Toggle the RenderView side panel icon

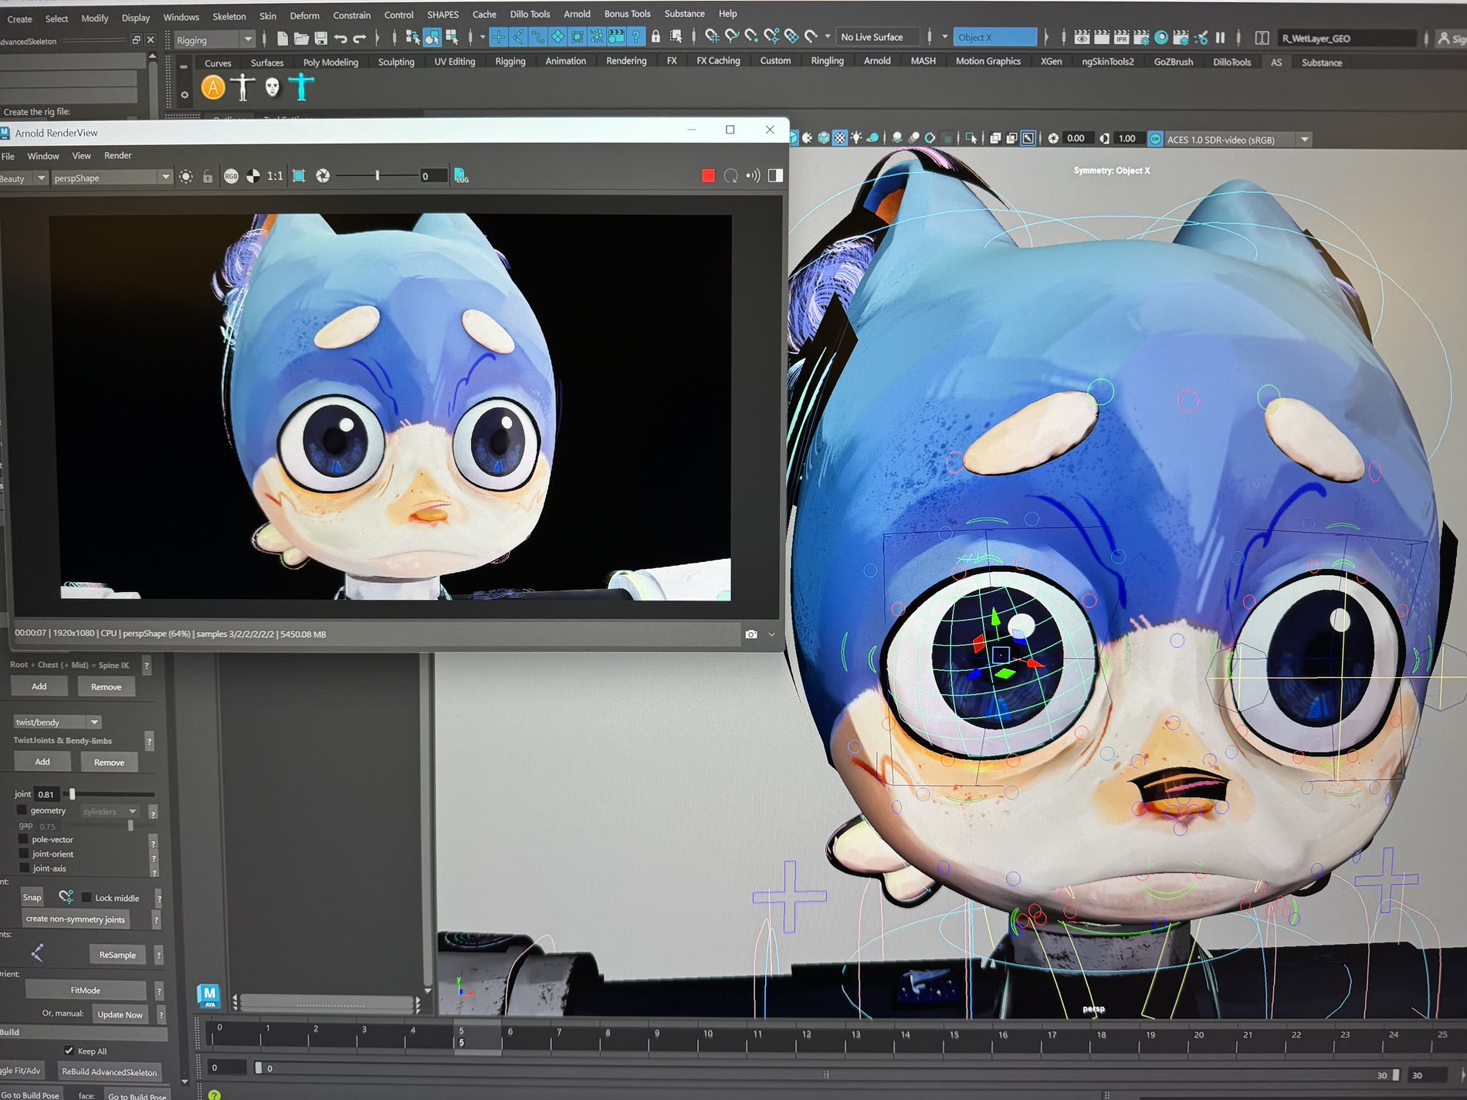click(775, 176)
